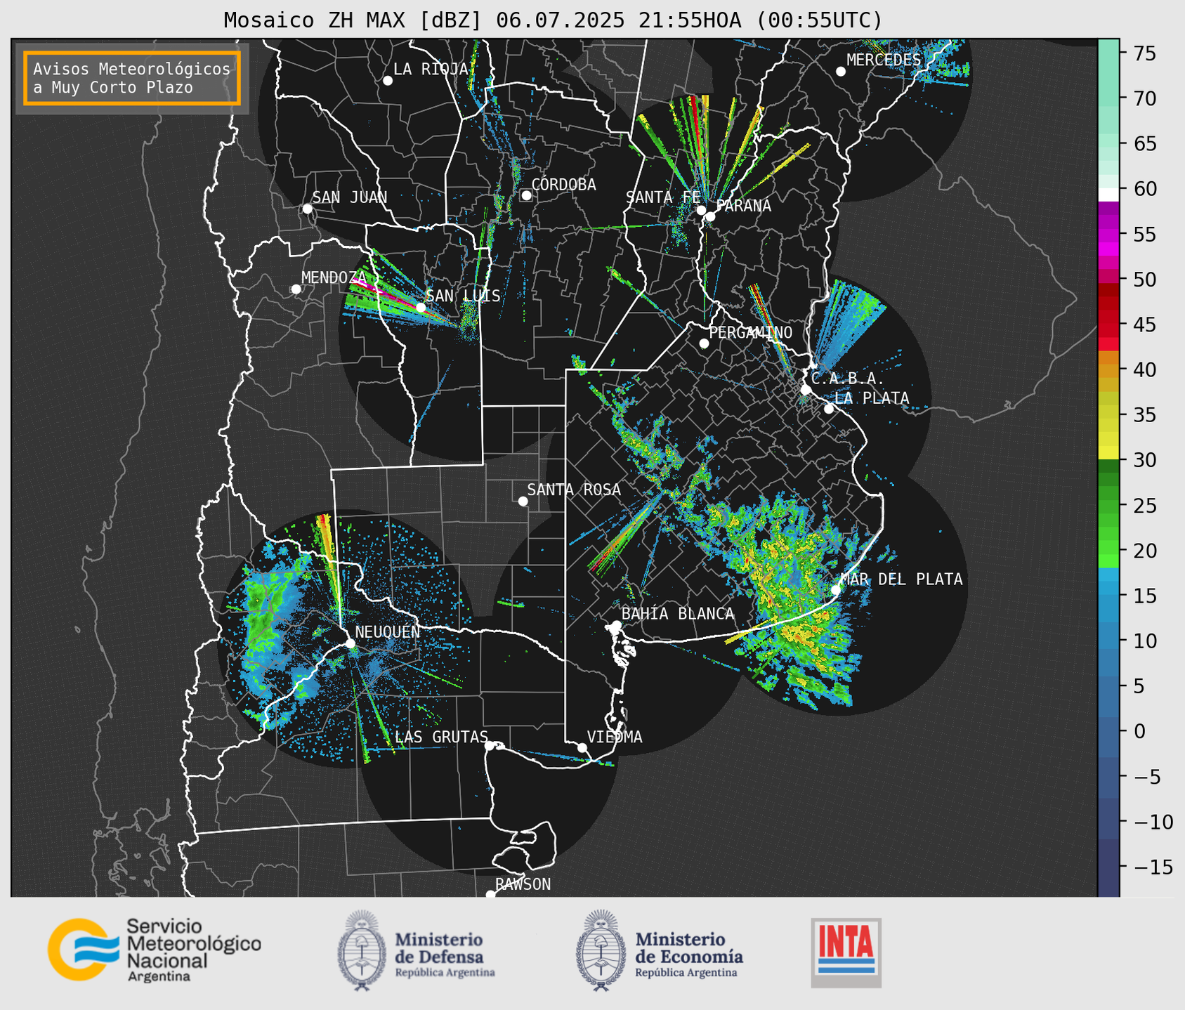1185x1010 pixels.
Task: Click the San Luis city marker dot
Action: pyautogui.click(x=421, y=307)
